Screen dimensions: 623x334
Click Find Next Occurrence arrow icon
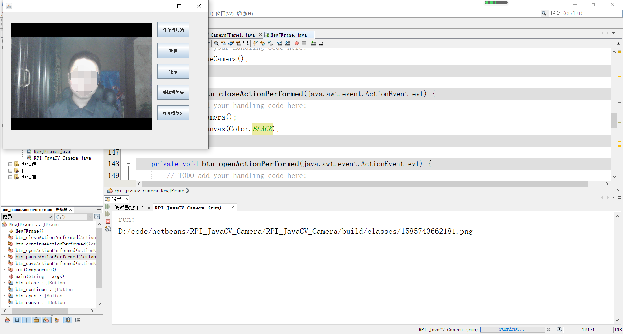click(x=231, y=43)
